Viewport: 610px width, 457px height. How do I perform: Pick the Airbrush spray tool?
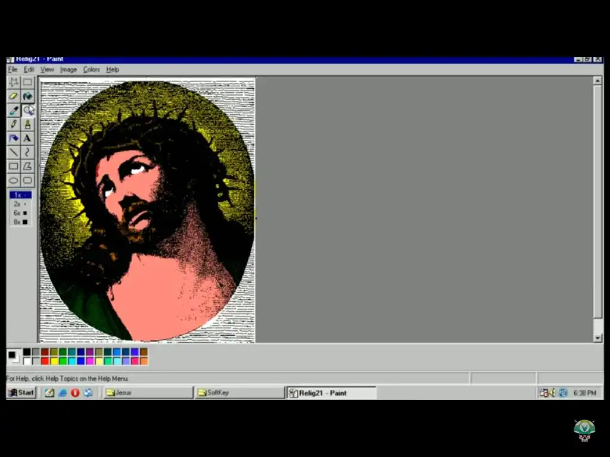tap(14, 138)
